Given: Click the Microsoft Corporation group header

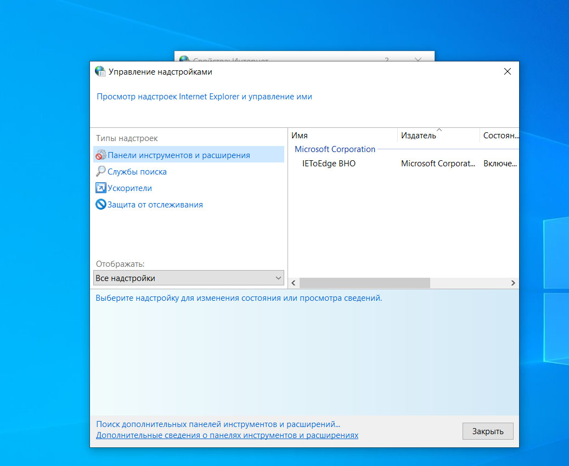Looking at the screenshot, I should [x=335, y=149].
